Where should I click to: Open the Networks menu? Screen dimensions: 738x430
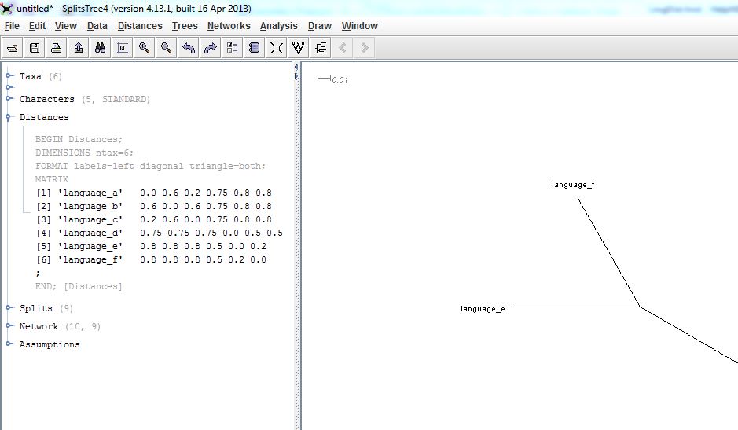pos(229,26)
